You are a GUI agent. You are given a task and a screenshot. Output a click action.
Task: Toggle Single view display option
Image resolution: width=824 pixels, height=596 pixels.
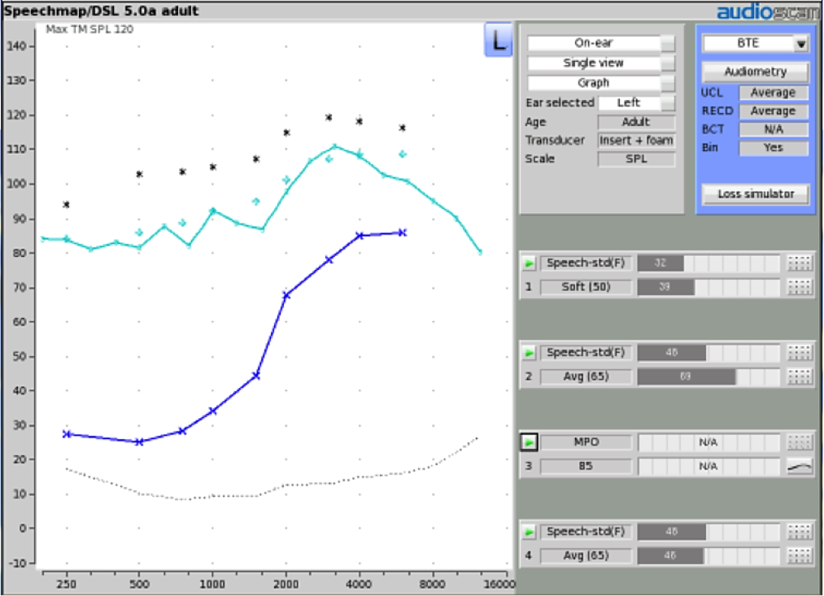[x=600, y=63]
